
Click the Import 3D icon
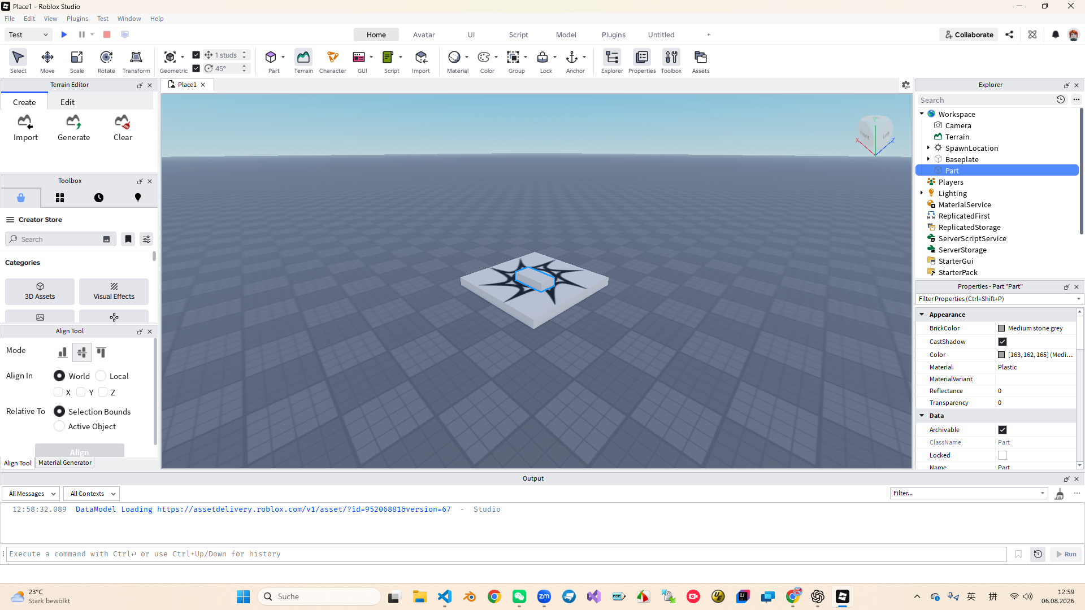pos(421,62)
